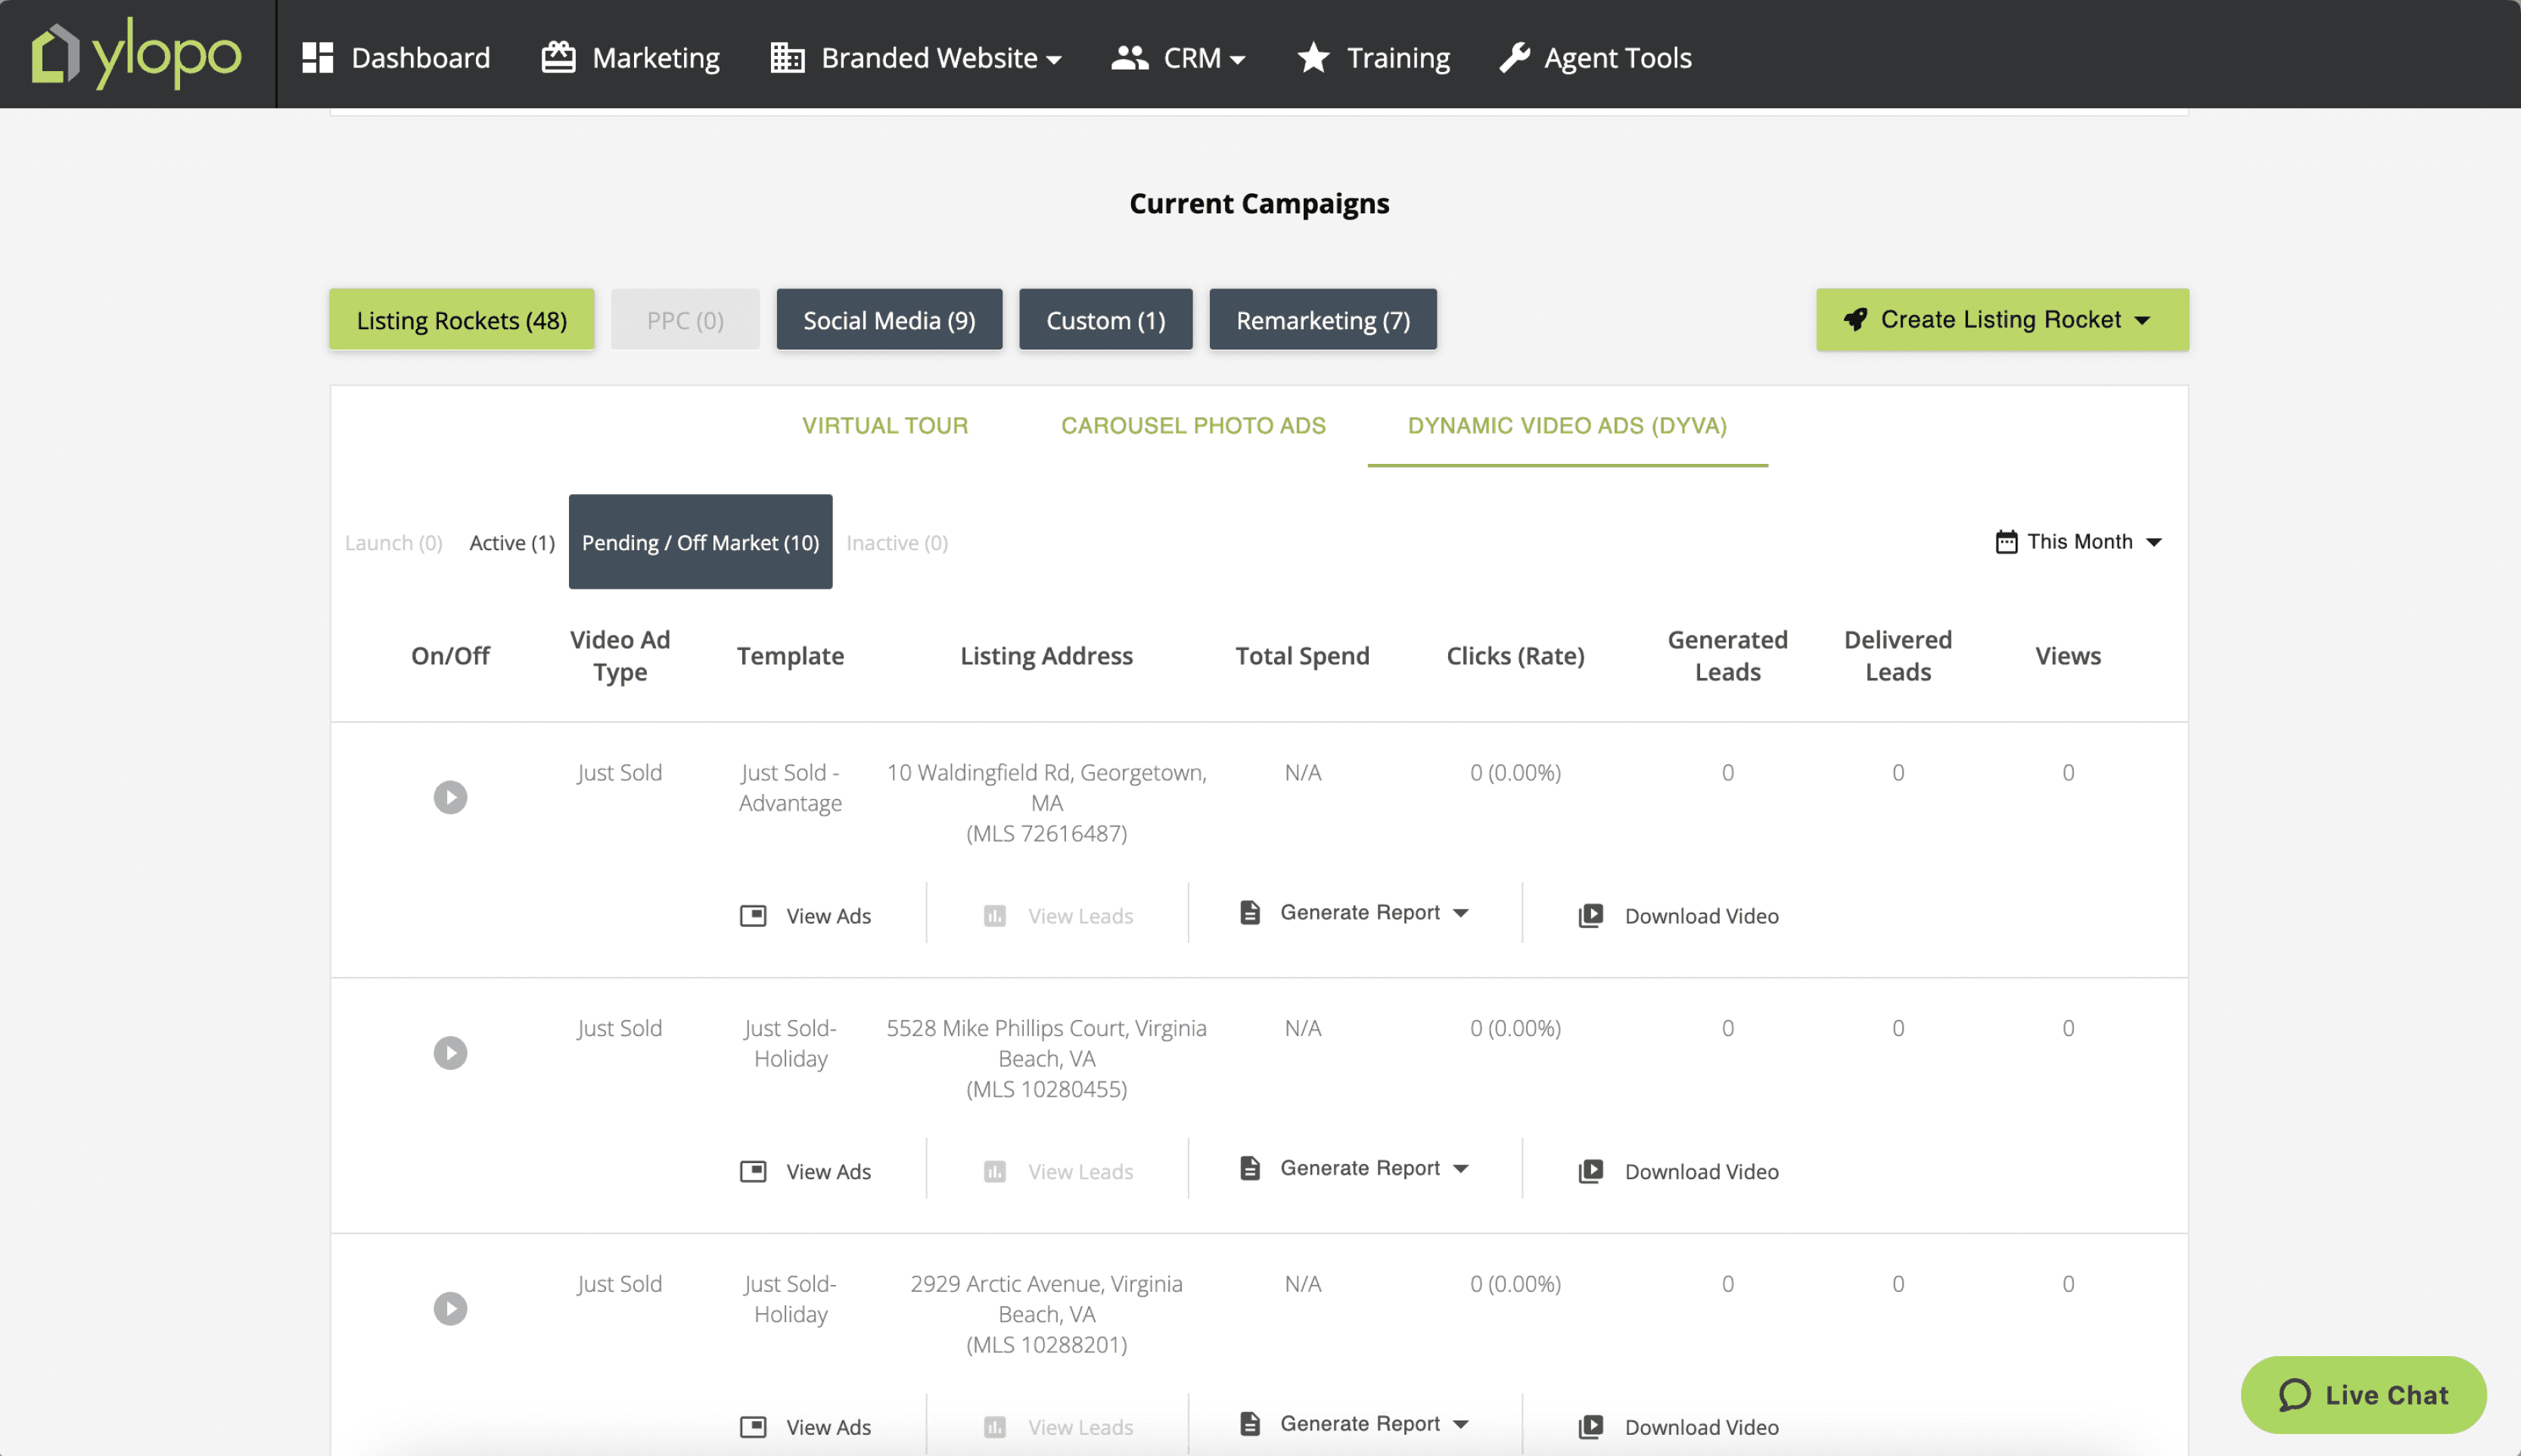2521x1456 pixels.
Task: Toggle On/Off for 5528 Mike Phillips Court
Action: click(450, 1053)
